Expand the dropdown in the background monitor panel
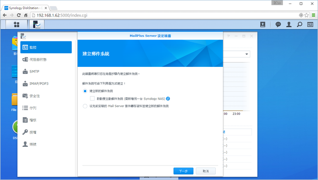318x180 pixels. pos(247,54)
